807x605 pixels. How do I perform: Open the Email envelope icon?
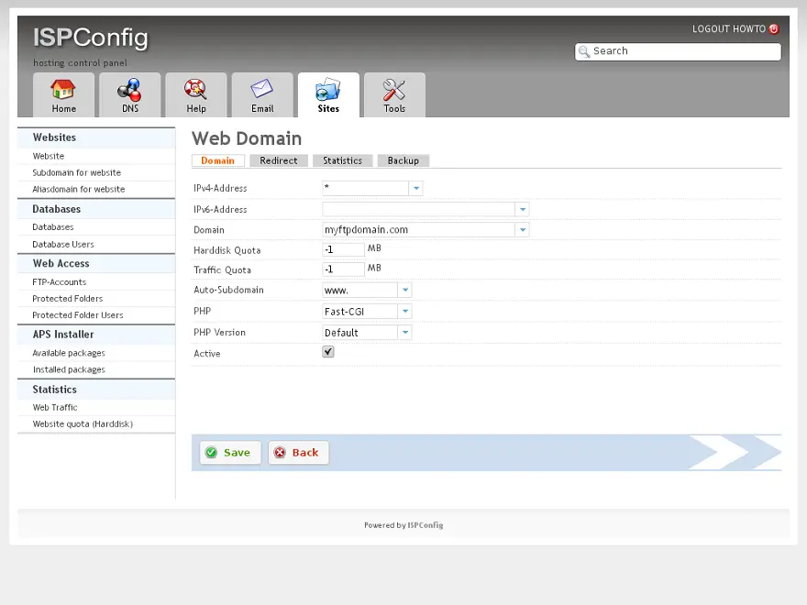[262, 90]
